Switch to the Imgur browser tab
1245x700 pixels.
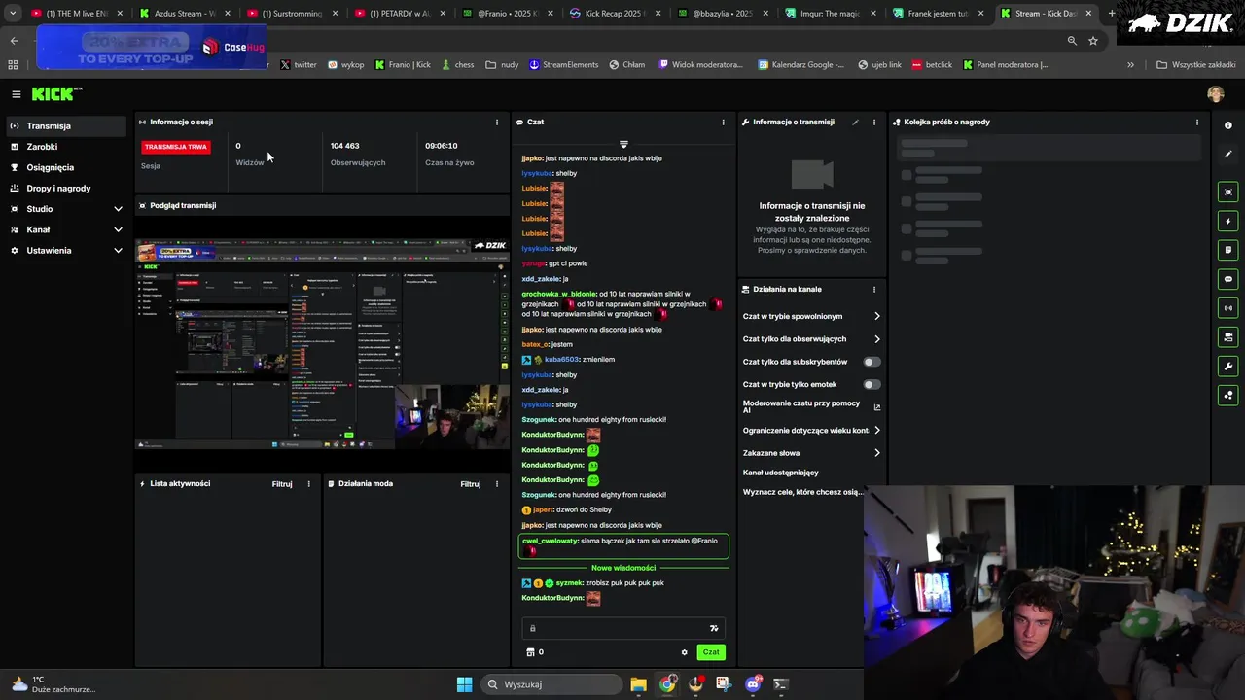[x=830, y=14]
